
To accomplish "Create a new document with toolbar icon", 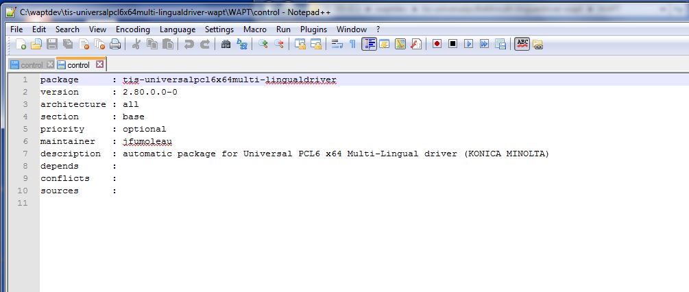I will pos(21,44).
